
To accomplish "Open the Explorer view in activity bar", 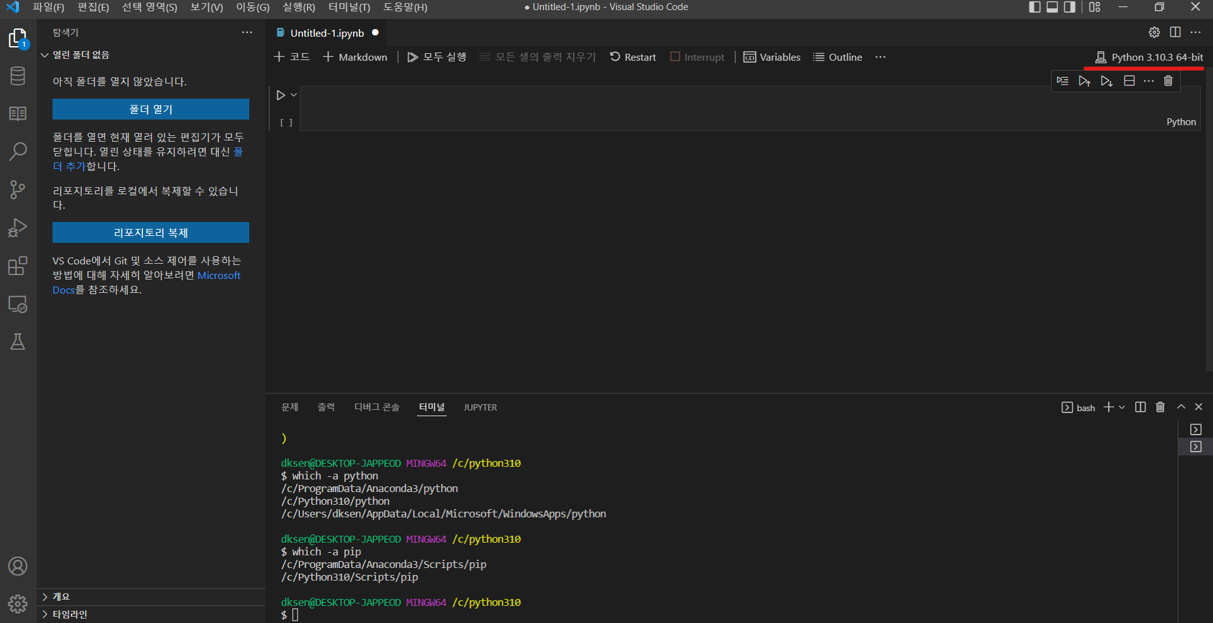I will point(18,38).
